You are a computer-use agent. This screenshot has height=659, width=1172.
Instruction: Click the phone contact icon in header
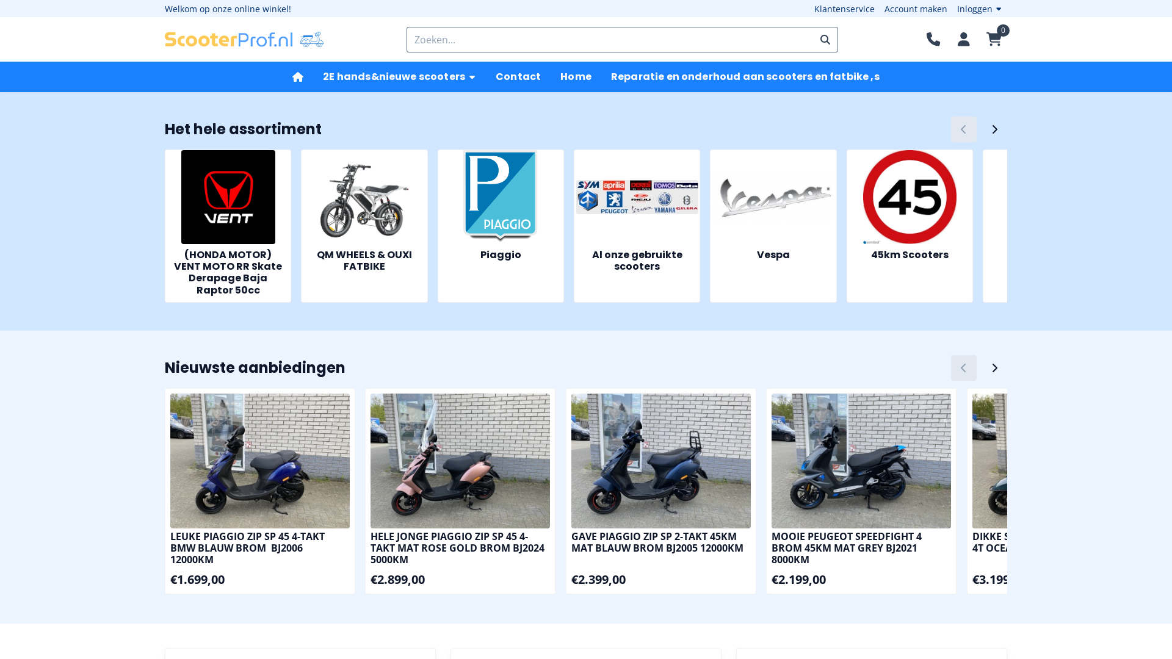coord(933,39)
